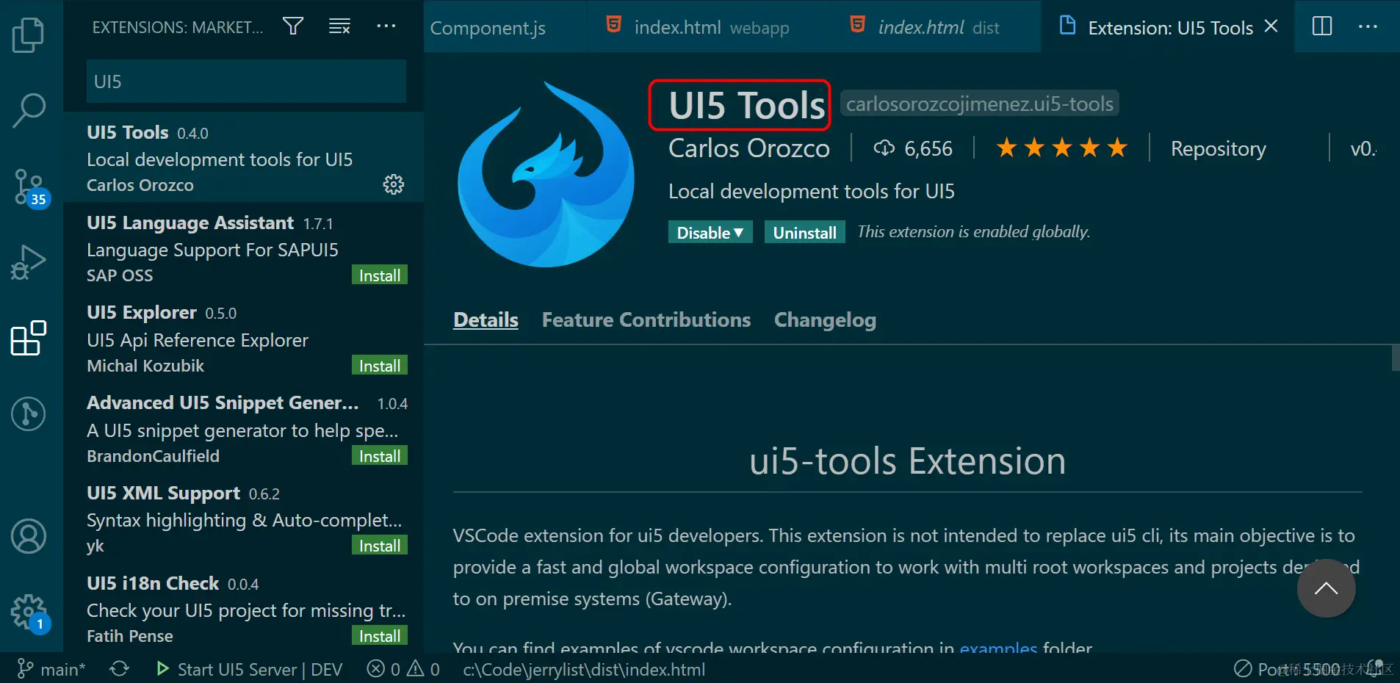Screen dimensions: 1400x683
Task: Close the Extension: UI5 Tools tab
Action: coord(1271,26)
